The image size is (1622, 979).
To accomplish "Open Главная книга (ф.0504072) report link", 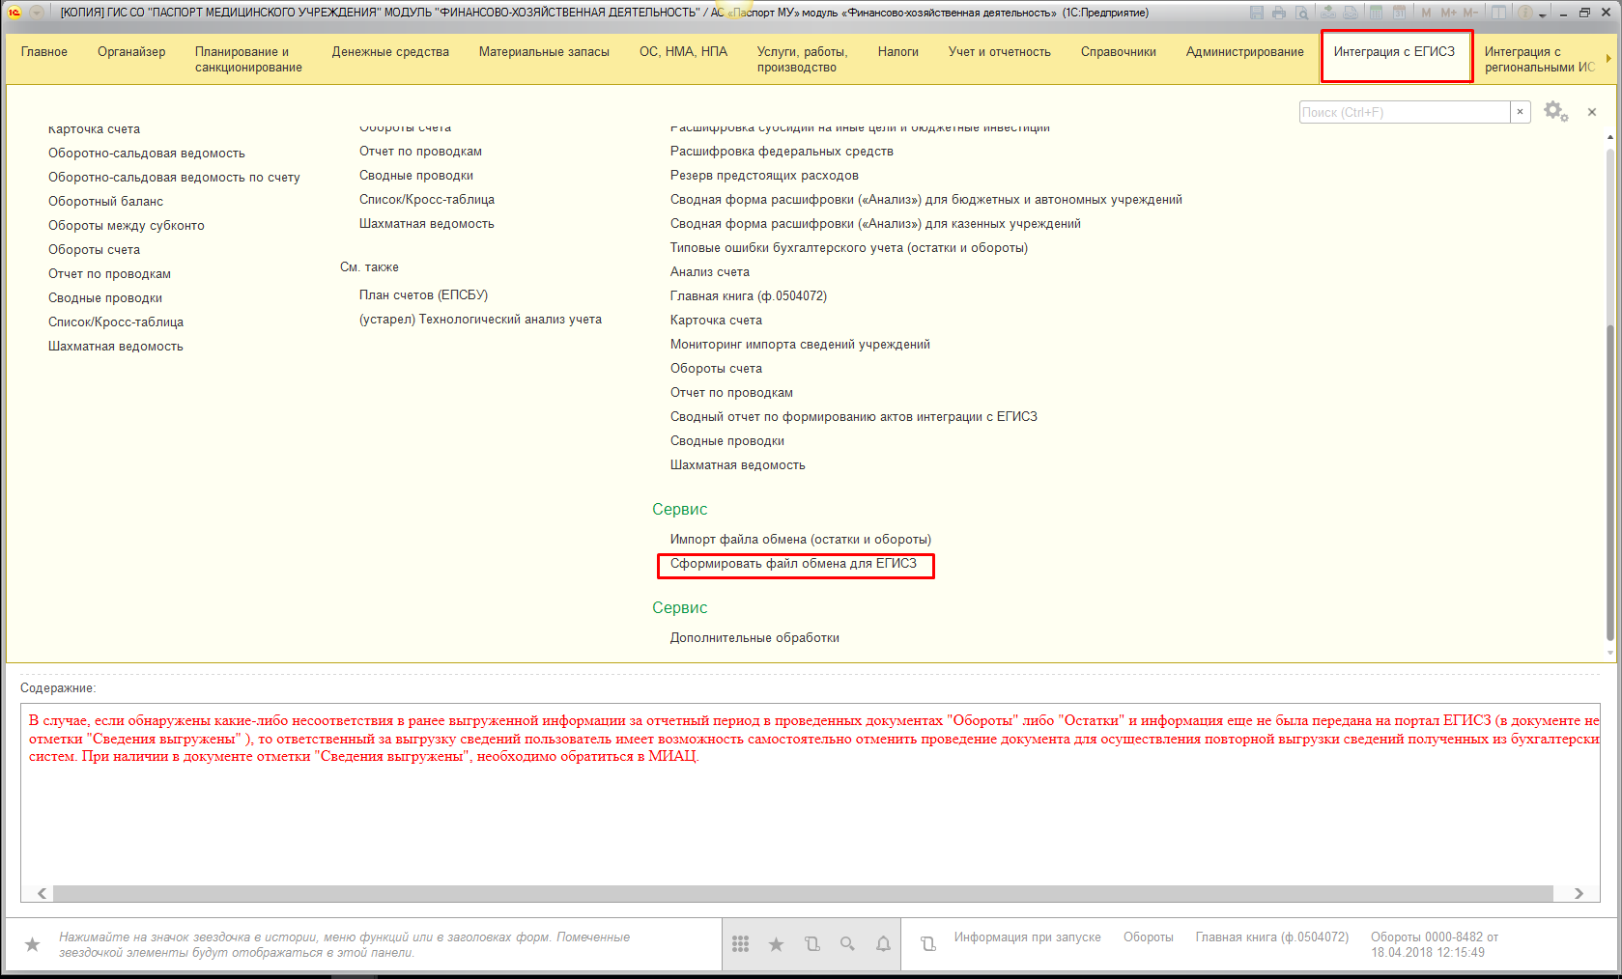I will [748, 296].
